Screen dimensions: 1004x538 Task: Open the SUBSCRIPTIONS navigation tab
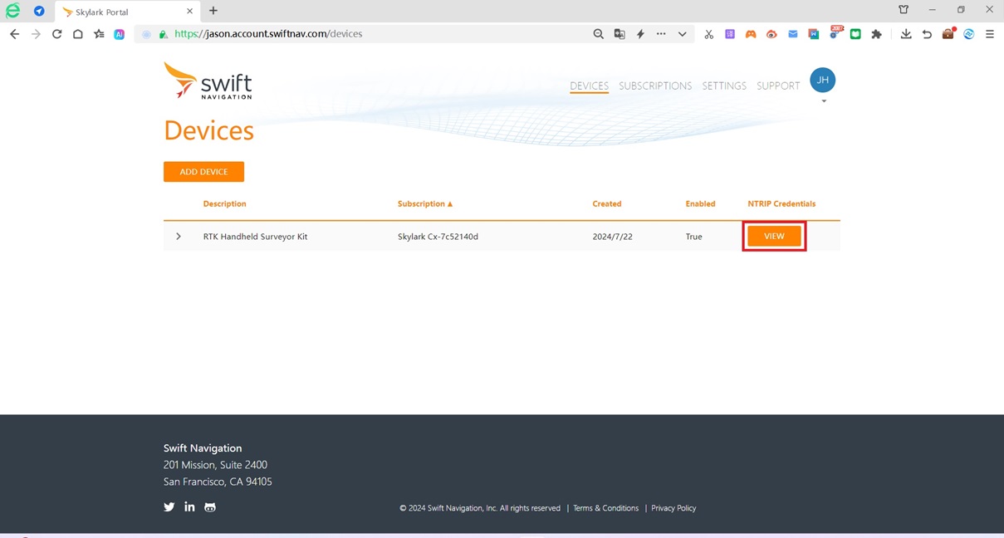655,86
